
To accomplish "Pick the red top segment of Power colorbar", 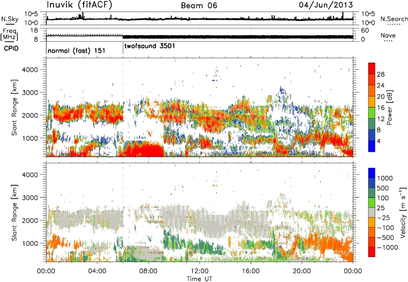I will pyautogui.click(x=372, y=68).
